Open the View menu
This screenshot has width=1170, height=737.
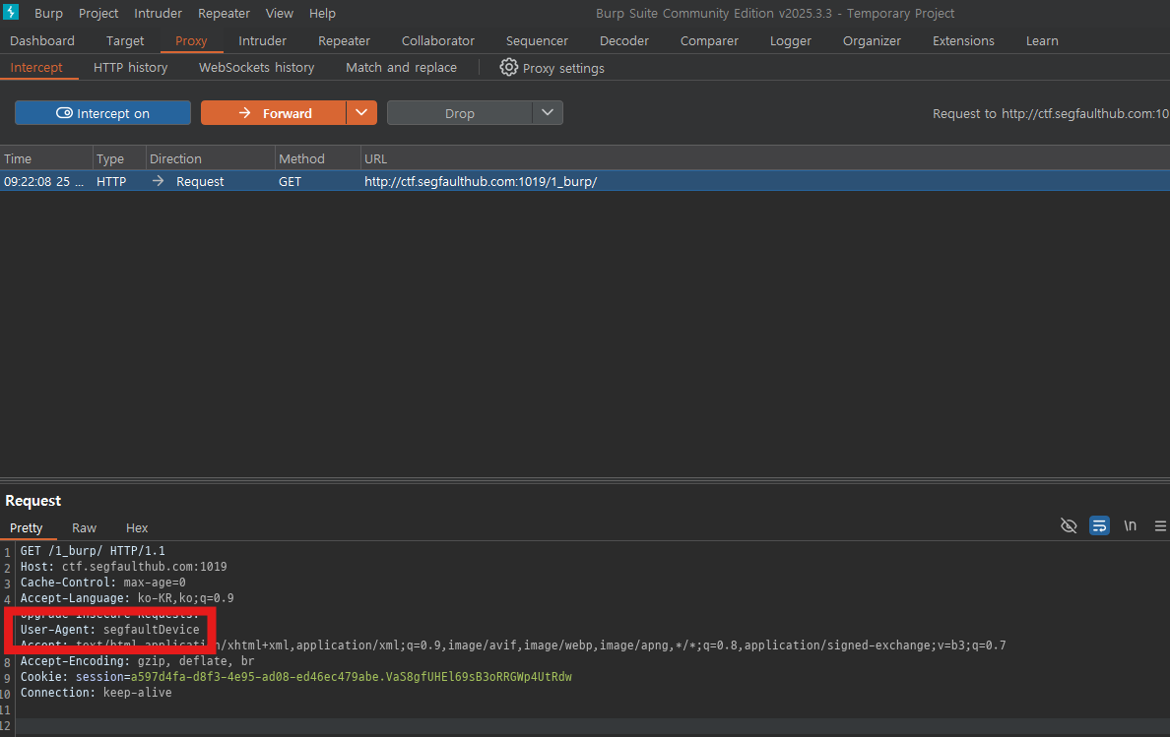point(280,14)
